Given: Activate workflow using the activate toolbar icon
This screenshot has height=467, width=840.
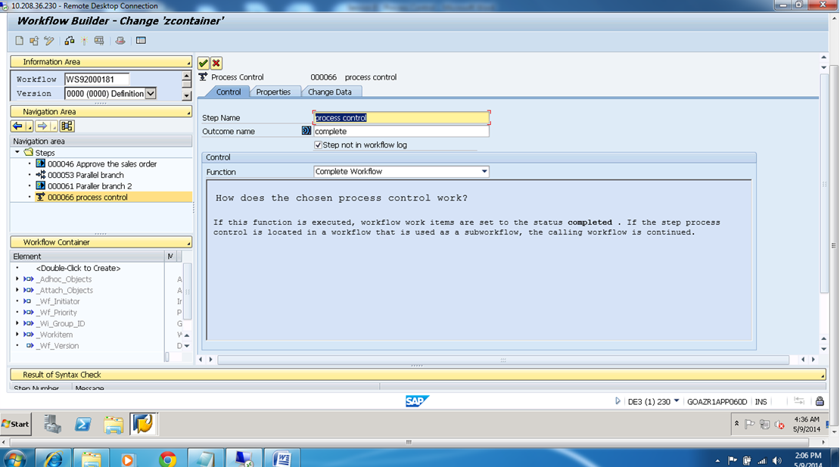Looking at the screenshot, I should click(x=68, y=40).
